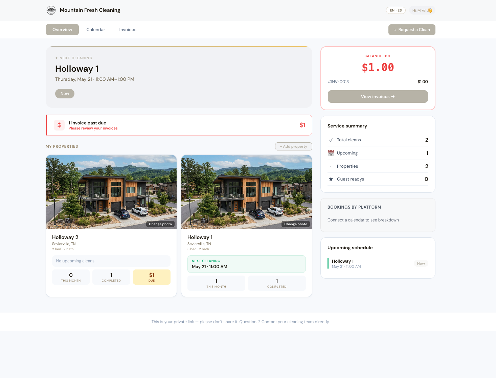This screenshot has height=378, width=496.
Task: Click Please review your invoices link
Action: (93, 128)
